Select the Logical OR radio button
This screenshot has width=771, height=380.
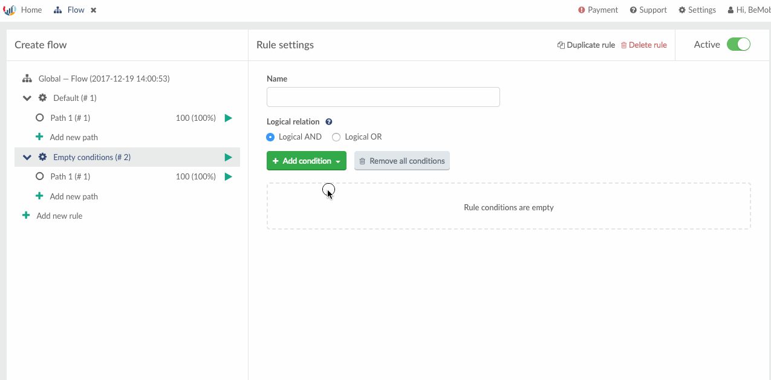coord(337,137)
